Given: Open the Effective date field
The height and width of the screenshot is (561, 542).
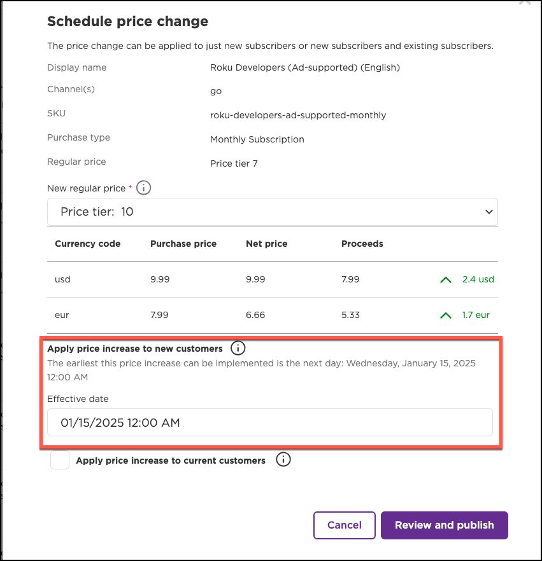Looking at the screenshot, I should click(270, 422).
